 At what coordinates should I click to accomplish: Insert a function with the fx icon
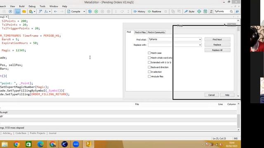tap(46, 12)
